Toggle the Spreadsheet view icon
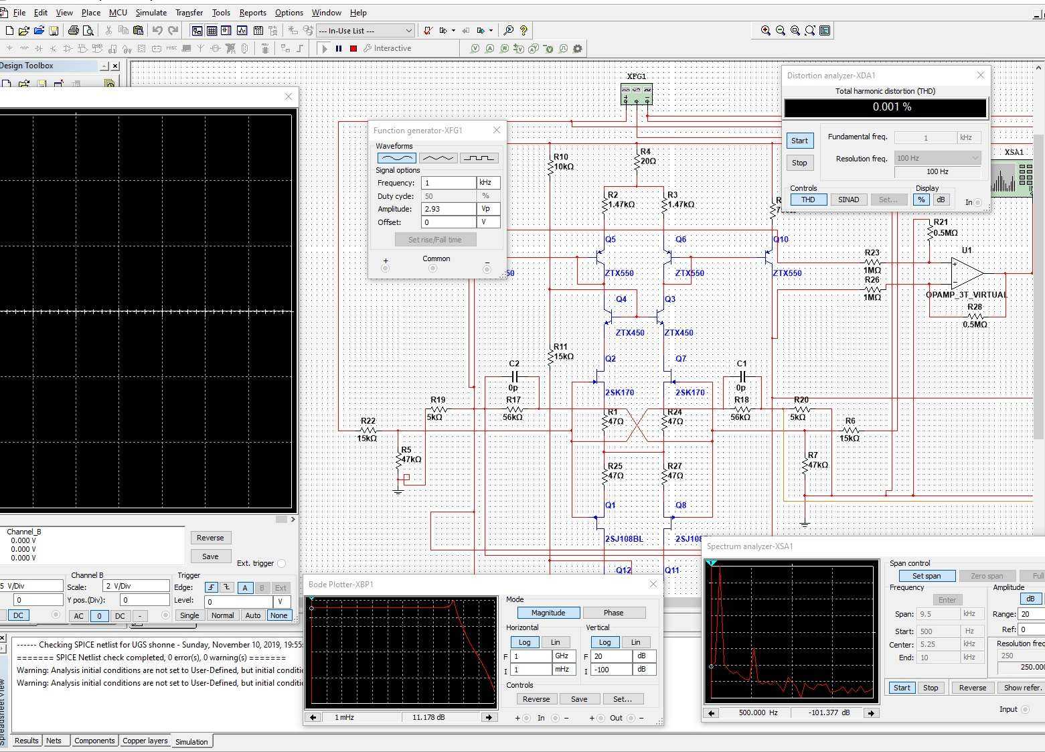The height and width of the screenshot is (752, 1045). coord(212,31)
